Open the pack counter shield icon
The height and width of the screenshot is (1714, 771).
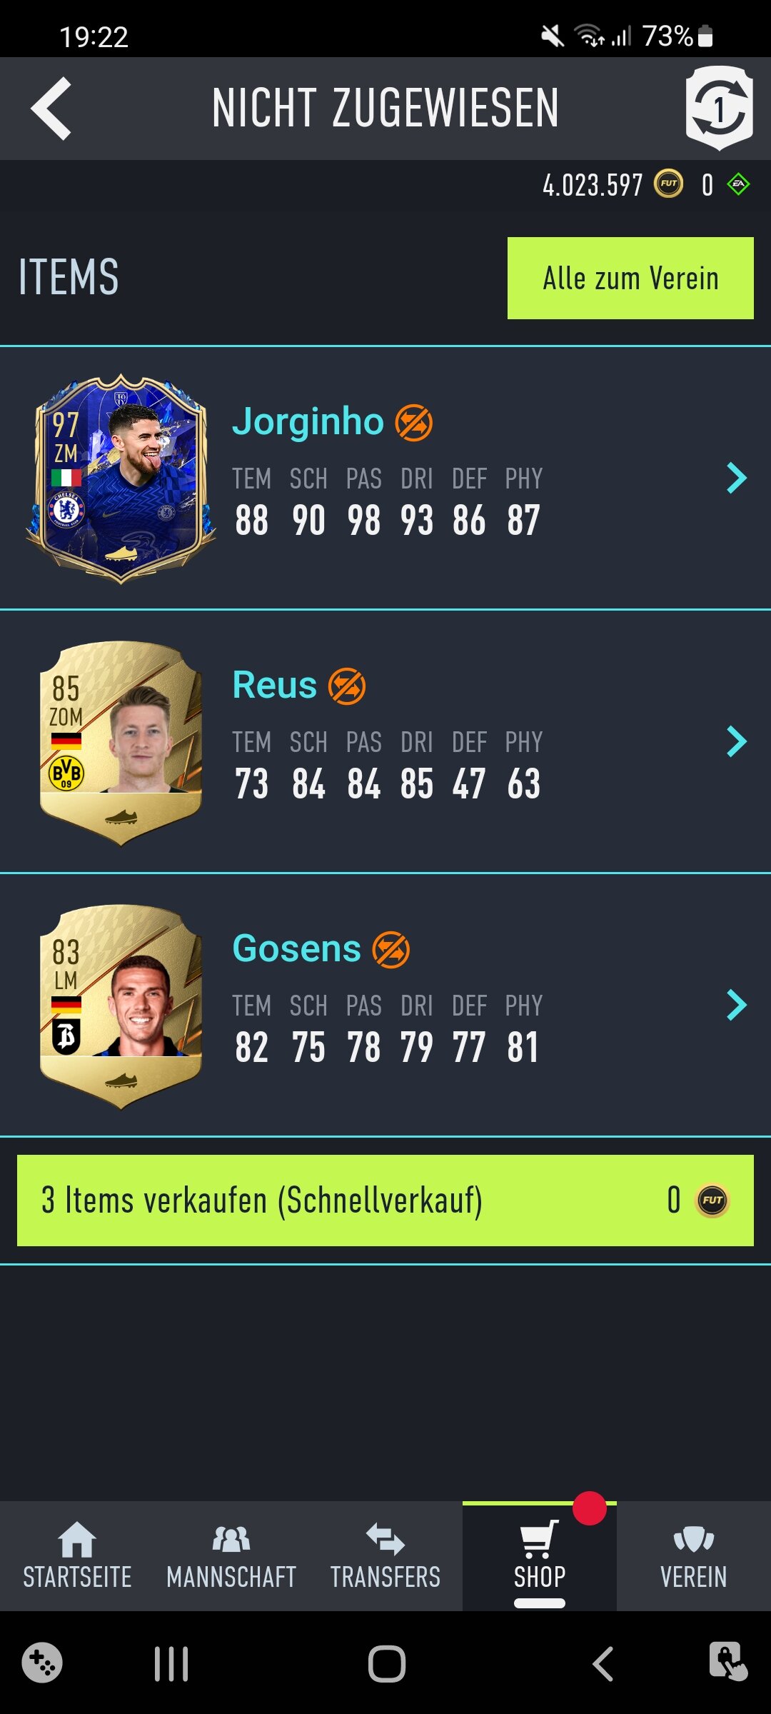[719, 108]
